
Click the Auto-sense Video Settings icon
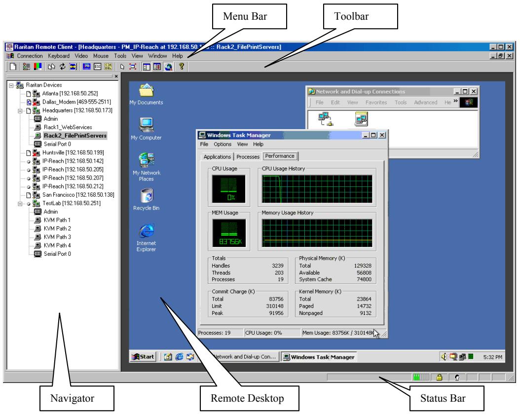[73, 67]
